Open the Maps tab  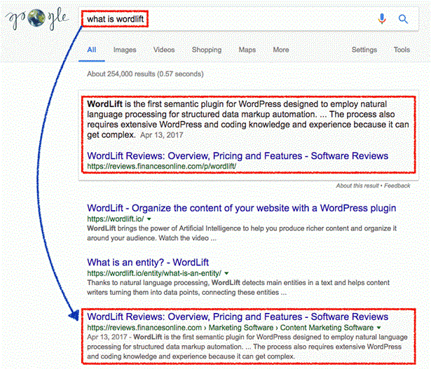[x=247, y=50]
